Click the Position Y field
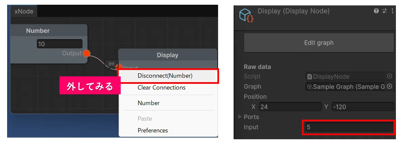Image resolution: width=402 pixels, height=145 pixels. point(363,106)
